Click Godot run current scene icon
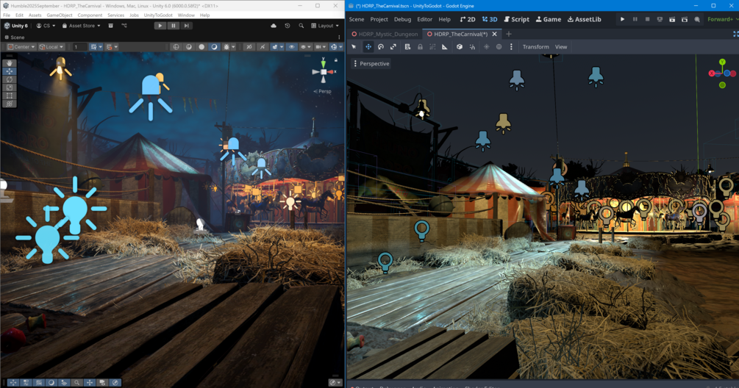 coord(671,19)
